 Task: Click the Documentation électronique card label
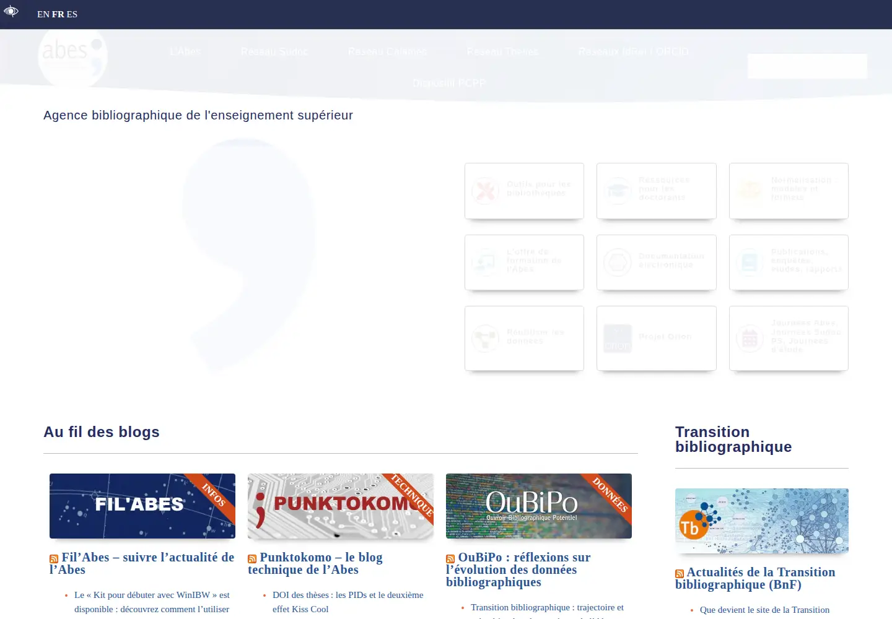pos(671,261)
